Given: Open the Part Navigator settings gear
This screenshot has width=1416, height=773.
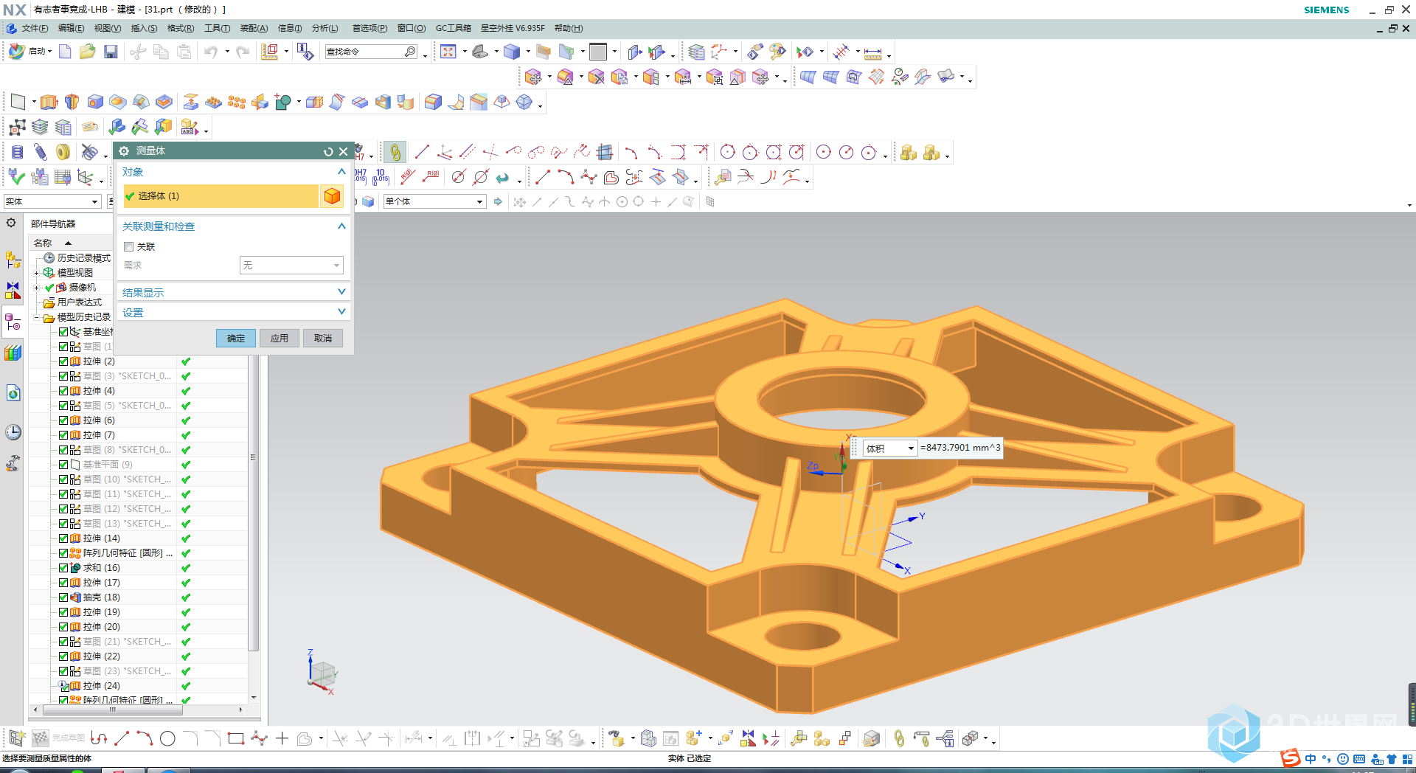Looking at the screenshot, I should point(11,223).
